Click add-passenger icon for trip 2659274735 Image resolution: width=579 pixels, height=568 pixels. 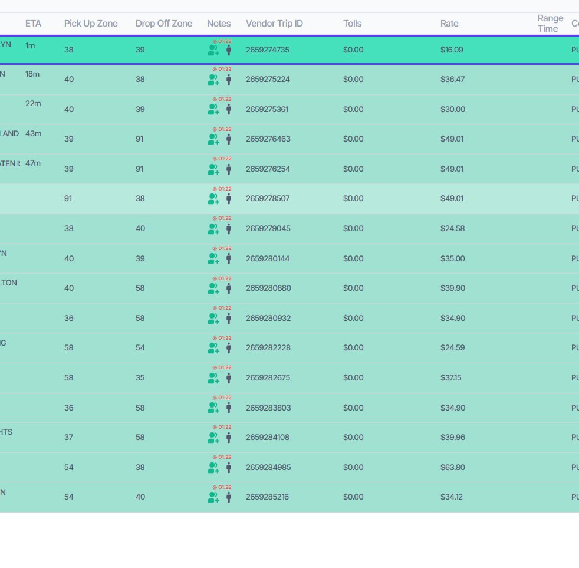[x=213, y=50]
